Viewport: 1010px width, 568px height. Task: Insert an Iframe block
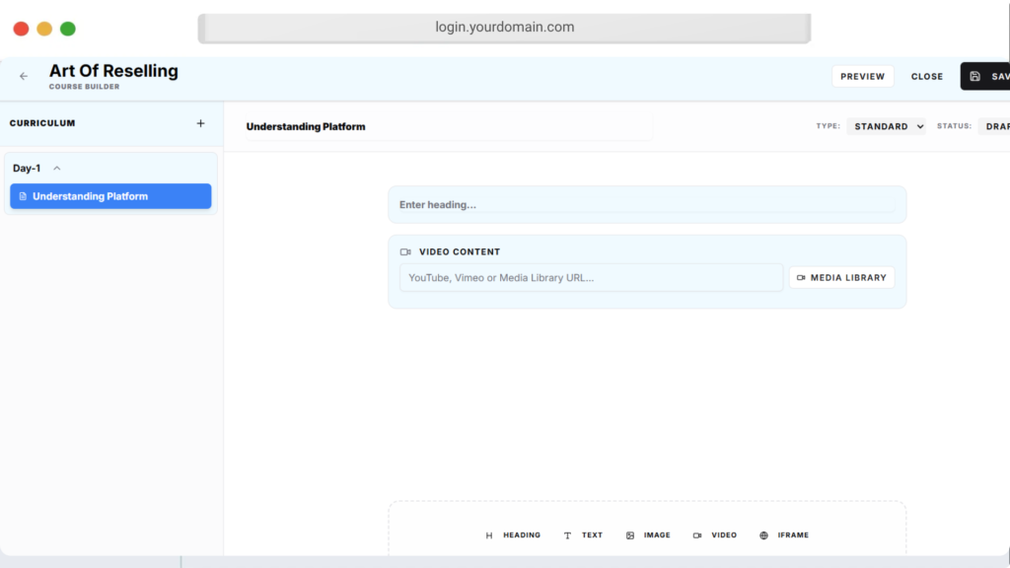(784, 535)
